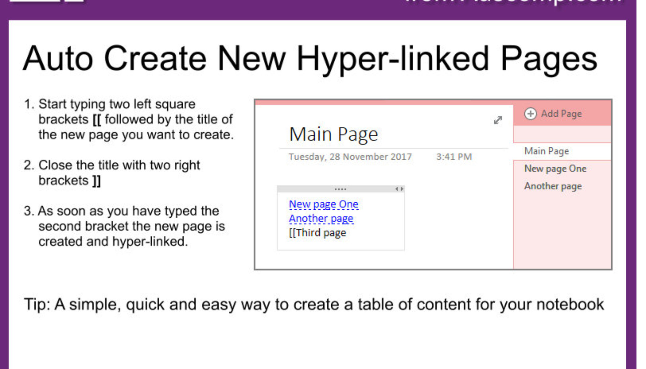Select the Main Page tab in the page list

point(547,151)
